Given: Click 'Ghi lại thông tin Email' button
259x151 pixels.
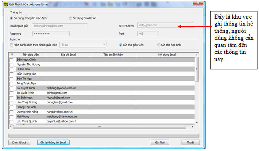Looking at the screenshot, I should point(53,142).
